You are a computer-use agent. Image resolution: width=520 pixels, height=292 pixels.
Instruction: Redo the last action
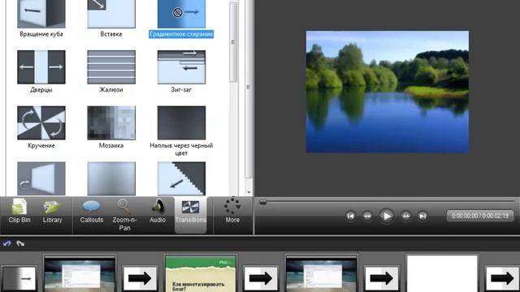tap(20, 243)
